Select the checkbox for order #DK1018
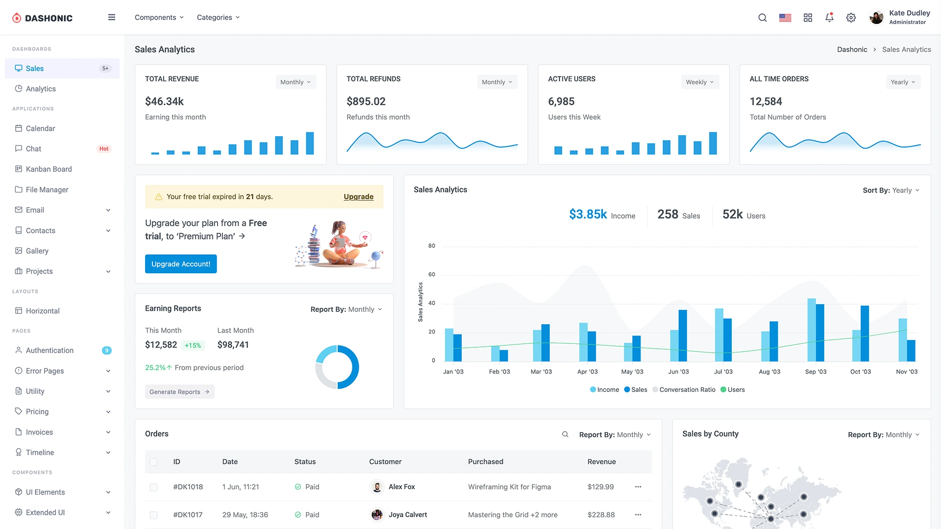 point(154,487)
